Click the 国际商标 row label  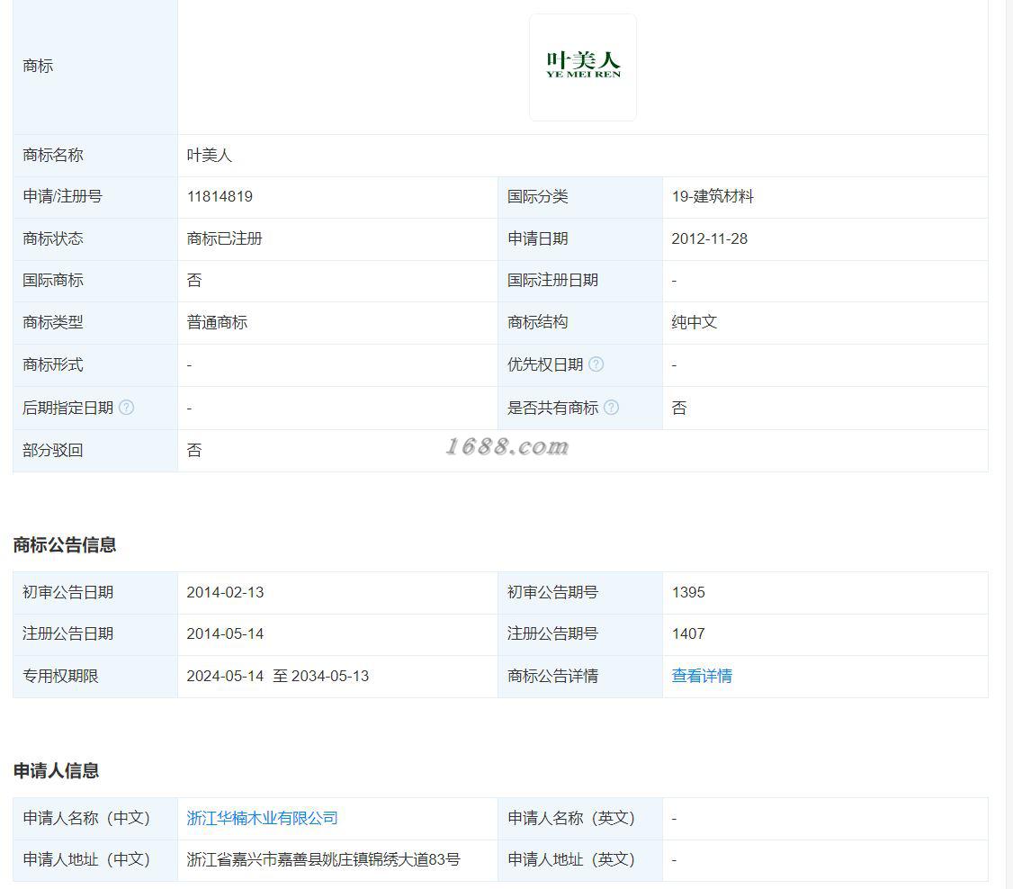tap(53, 281)
